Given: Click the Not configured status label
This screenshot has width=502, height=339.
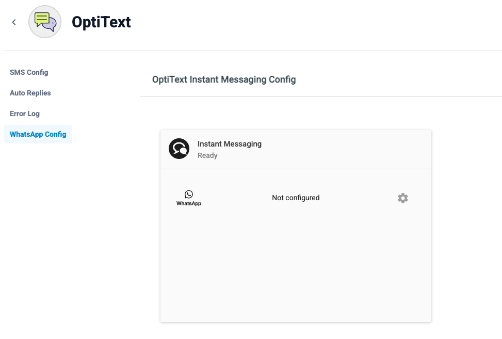Looking at the screenshot, I should click(x=296, y=198).
